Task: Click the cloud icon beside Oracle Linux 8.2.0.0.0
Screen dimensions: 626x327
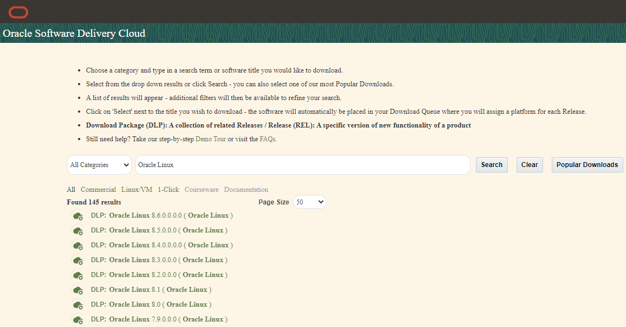Action: click(78, 275)
